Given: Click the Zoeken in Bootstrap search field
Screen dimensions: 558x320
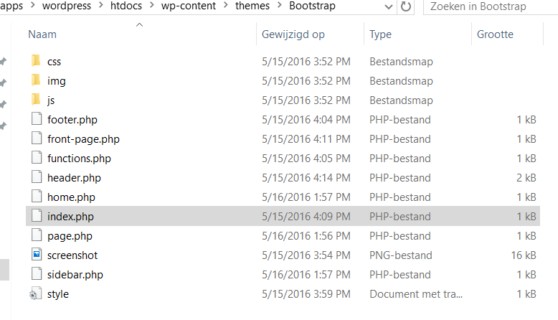Looking at the screenshot, I should click(491, 6).
